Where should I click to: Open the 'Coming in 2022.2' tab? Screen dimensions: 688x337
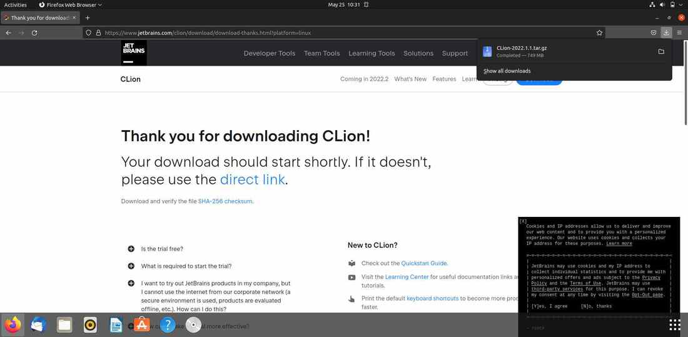364,79
